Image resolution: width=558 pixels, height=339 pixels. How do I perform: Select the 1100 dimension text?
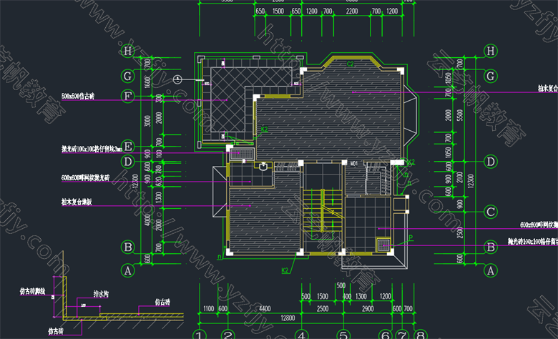pos(209,309)
